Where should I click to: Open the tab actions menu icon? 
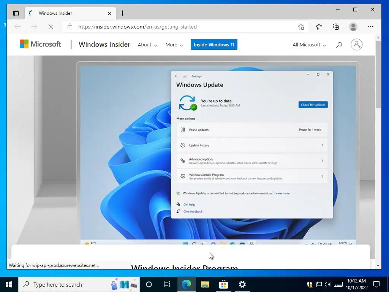coord(16,13)
